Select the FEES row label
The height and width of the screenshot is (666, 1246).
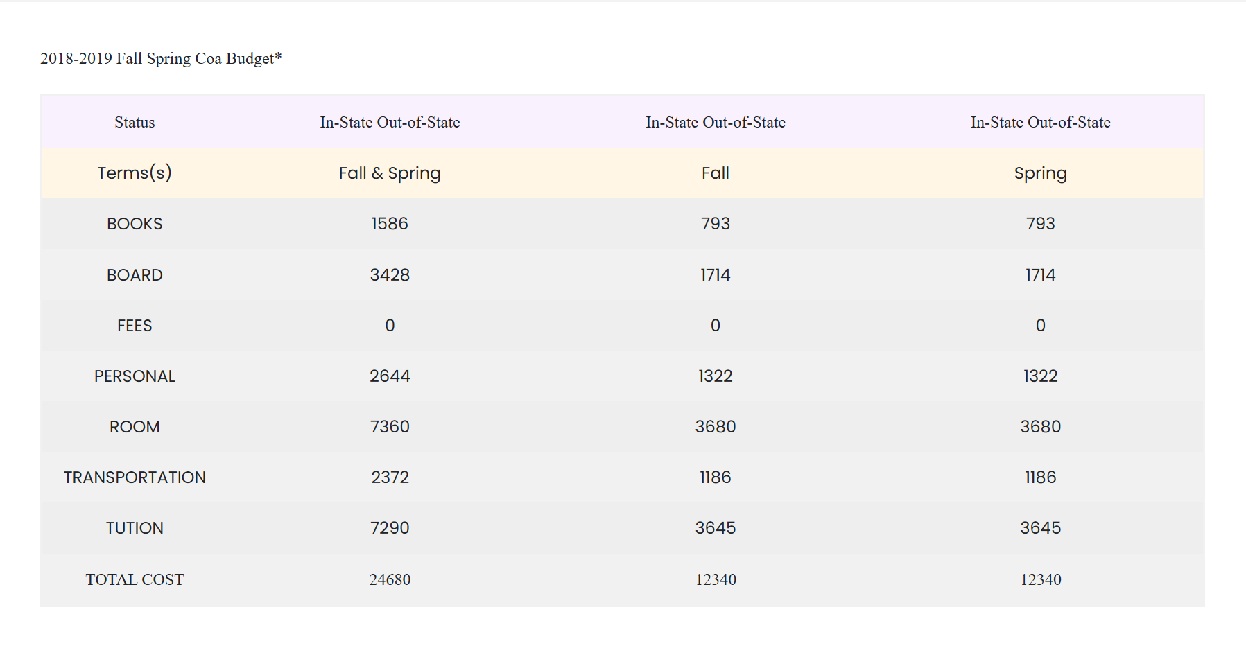pos(135,326)
